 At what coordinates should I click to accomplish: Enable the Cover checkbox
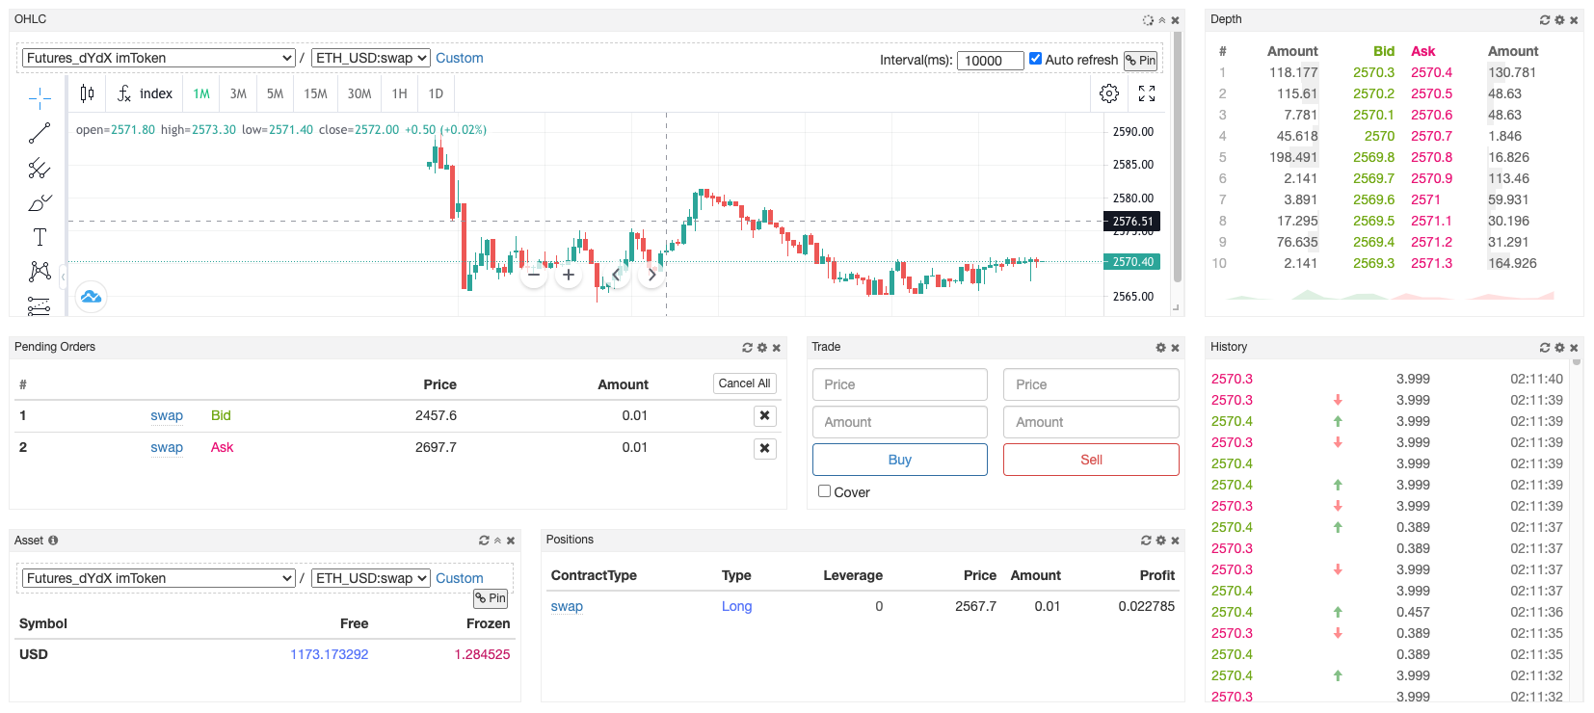tap(825, 491)
